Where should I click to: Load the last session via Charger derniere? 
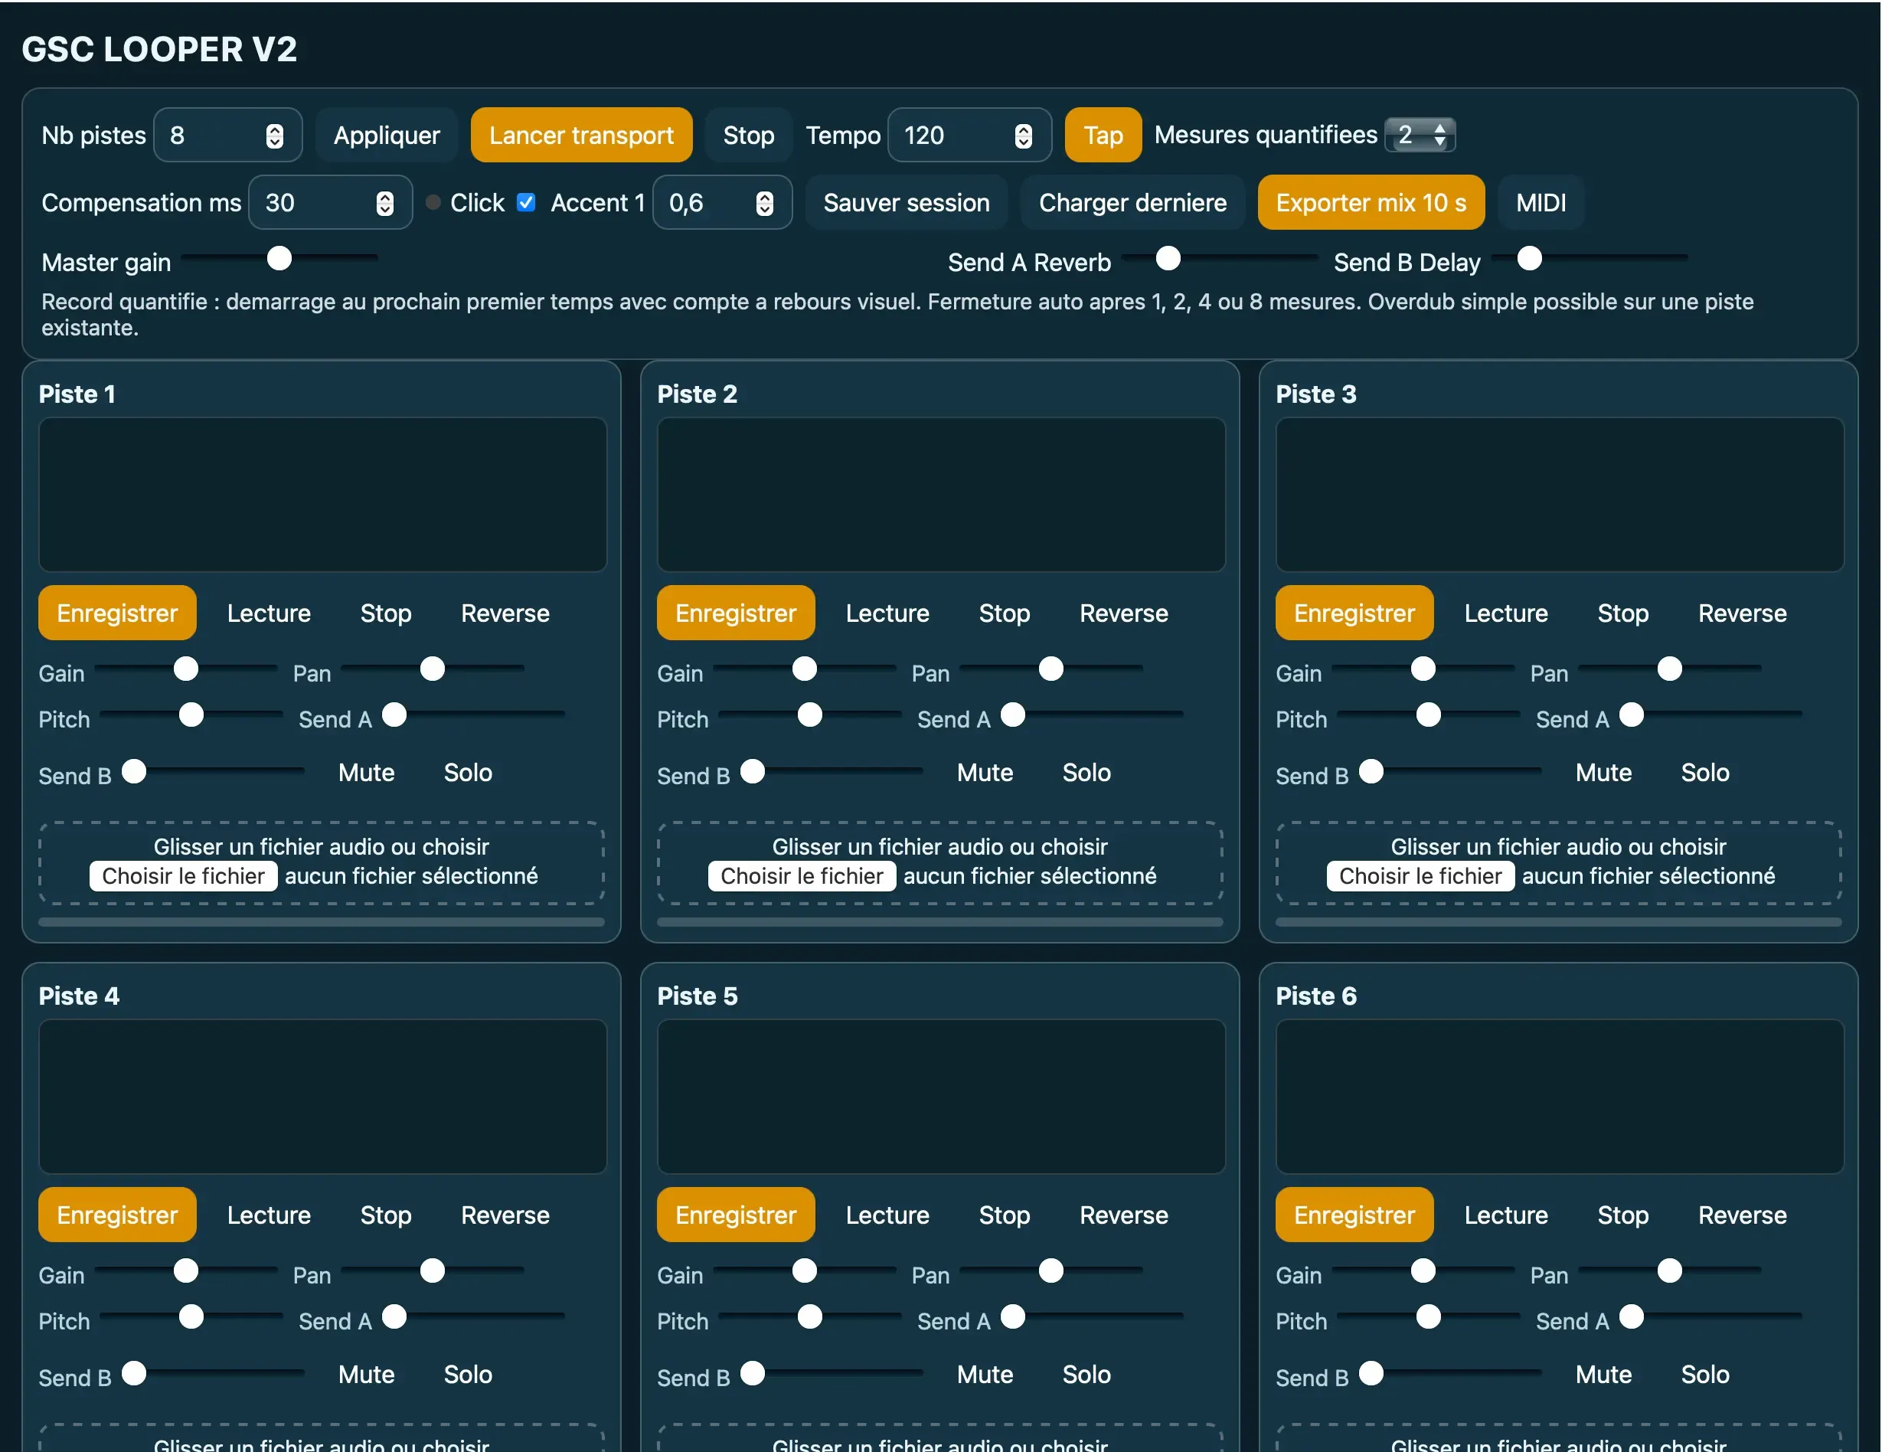coord(1132,202)
